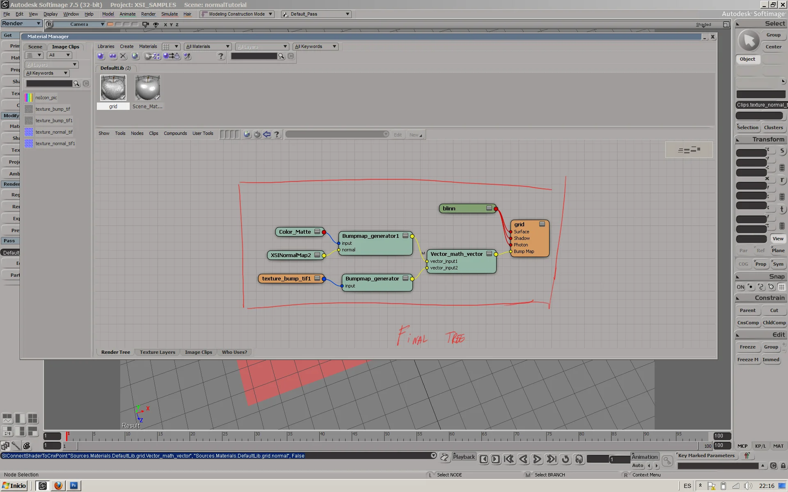Open Photoshop from the taskbar

tap(74, 486)
